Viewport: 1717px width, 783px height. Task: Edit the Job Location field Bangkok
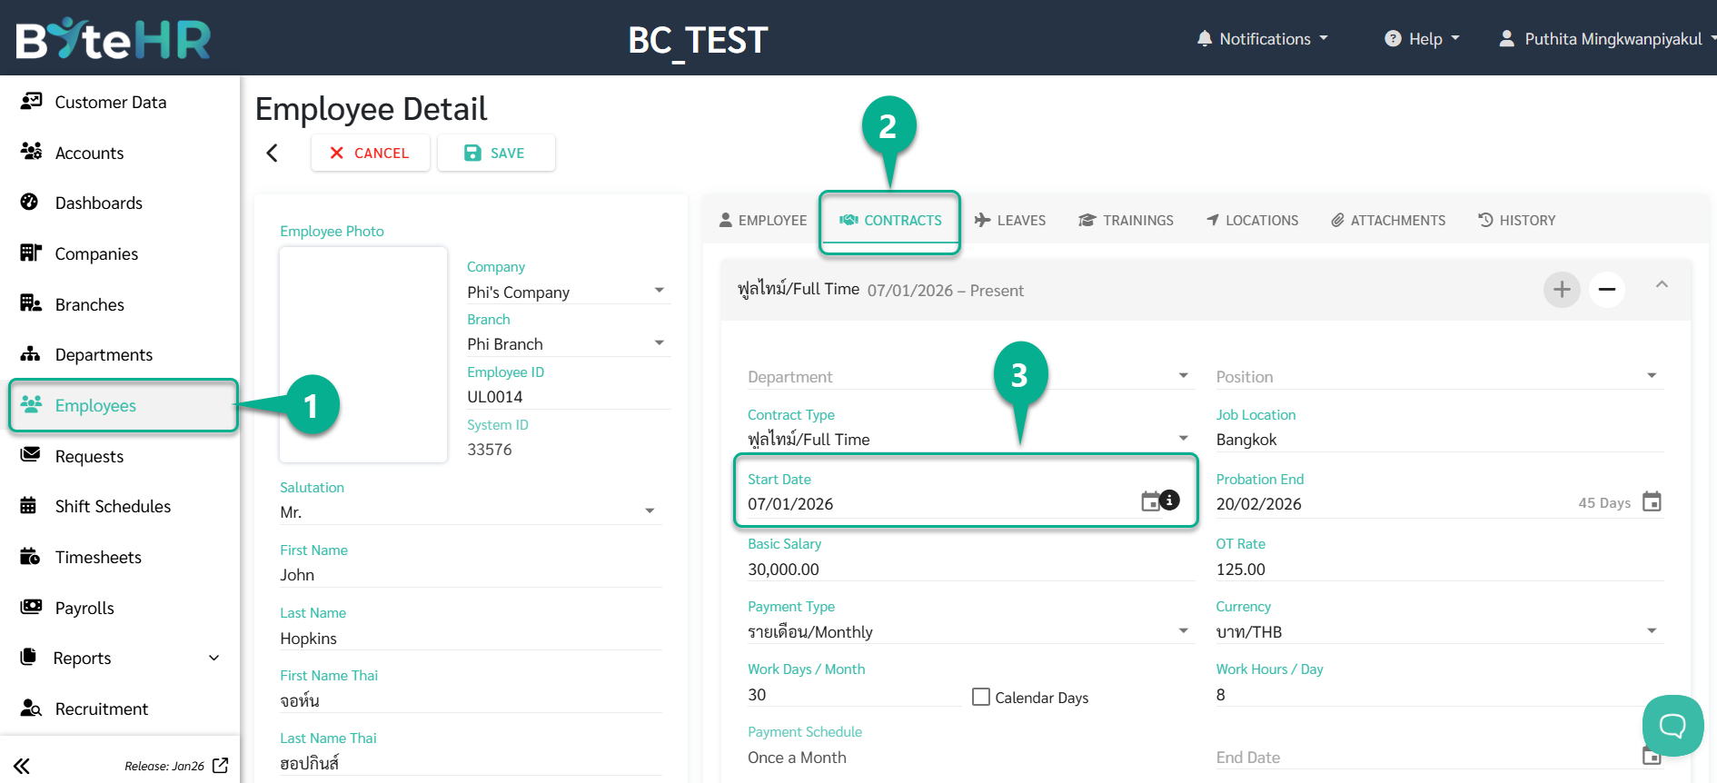tap(1439, 440)
